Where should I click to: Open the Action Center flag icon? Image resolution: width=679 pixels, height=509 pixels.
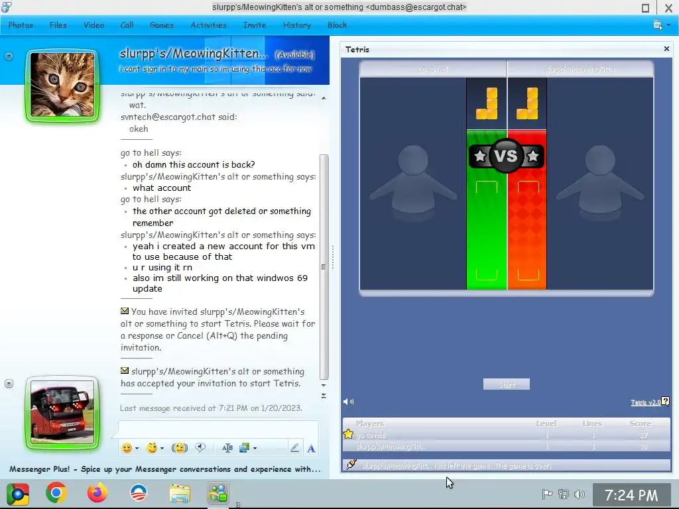coord(547,494)
